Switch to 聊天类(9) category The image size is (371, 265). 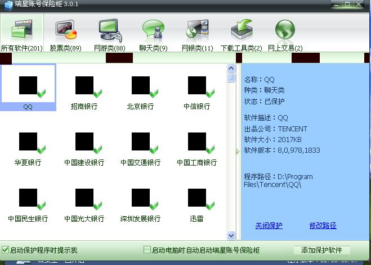coord(153,35)
